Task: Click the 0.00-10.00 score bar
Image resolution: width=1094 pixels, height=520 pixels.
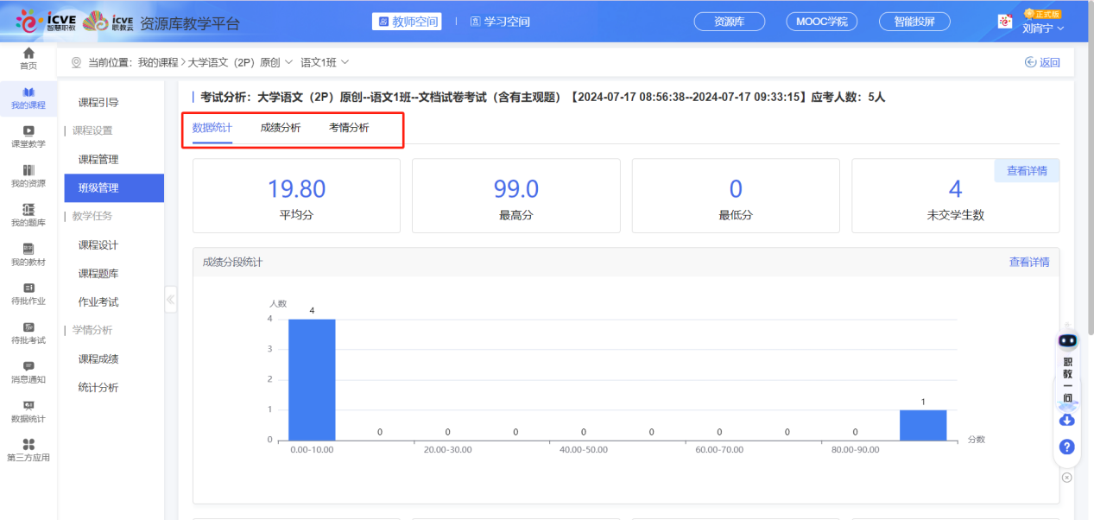Action: pos(312,379)
